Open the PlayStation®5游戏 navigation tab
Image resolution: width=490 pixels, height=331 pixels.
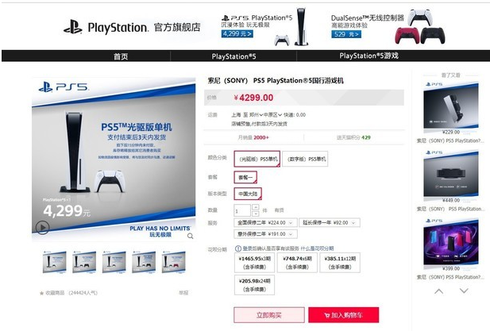368,56
